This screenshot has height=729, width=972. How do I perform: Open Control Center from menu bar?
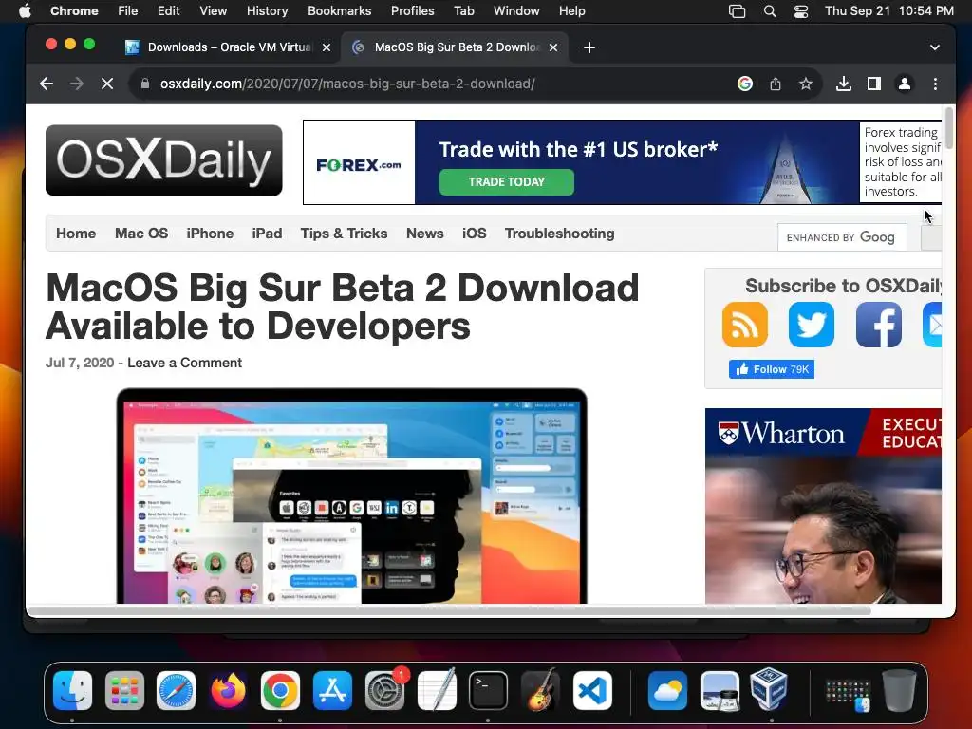click(801, 11)
